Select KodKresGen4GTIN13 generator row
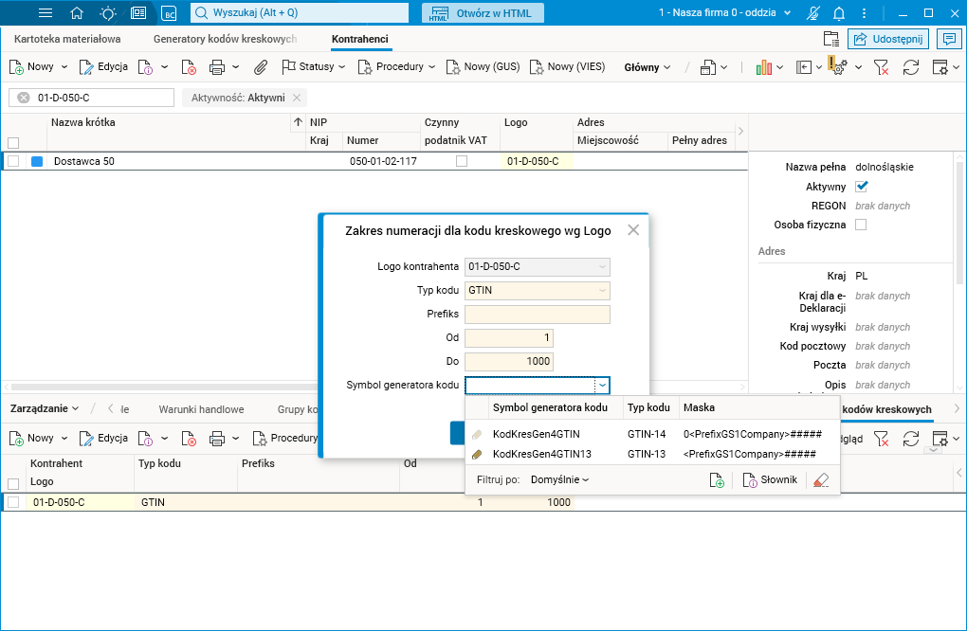Image resolution: width=967 pixels, height=631 pixels. (x=652, y=454)
